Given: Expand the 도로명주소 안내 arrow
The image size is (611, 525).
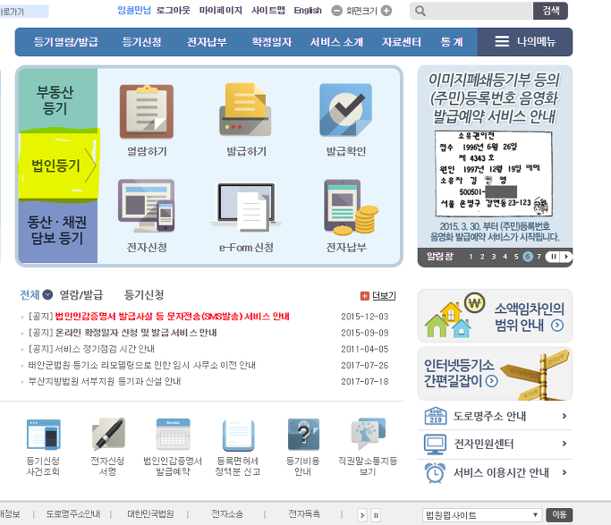Looking at the screenshot, I should click(564, 416).
